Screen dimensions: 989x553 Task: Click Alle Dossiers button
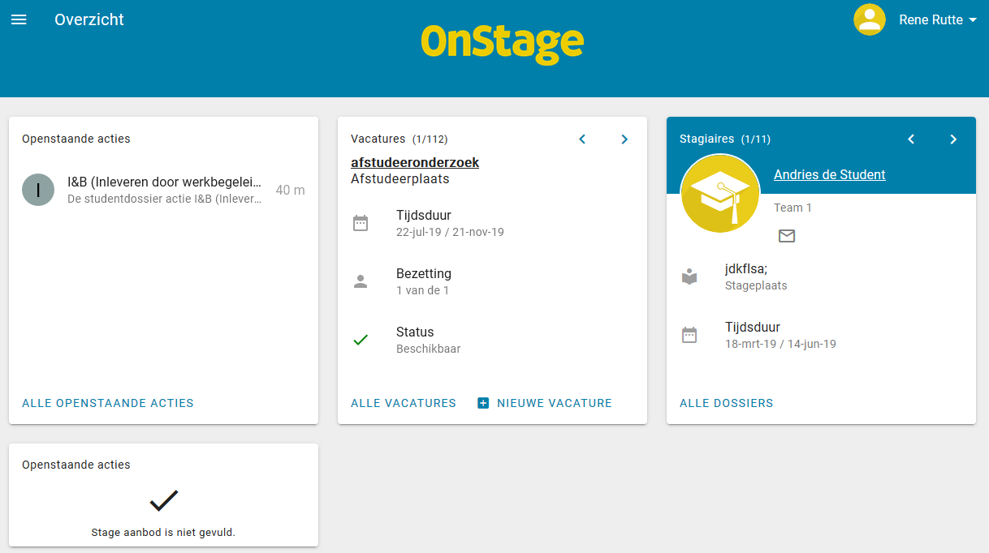(x=727, y=403)
